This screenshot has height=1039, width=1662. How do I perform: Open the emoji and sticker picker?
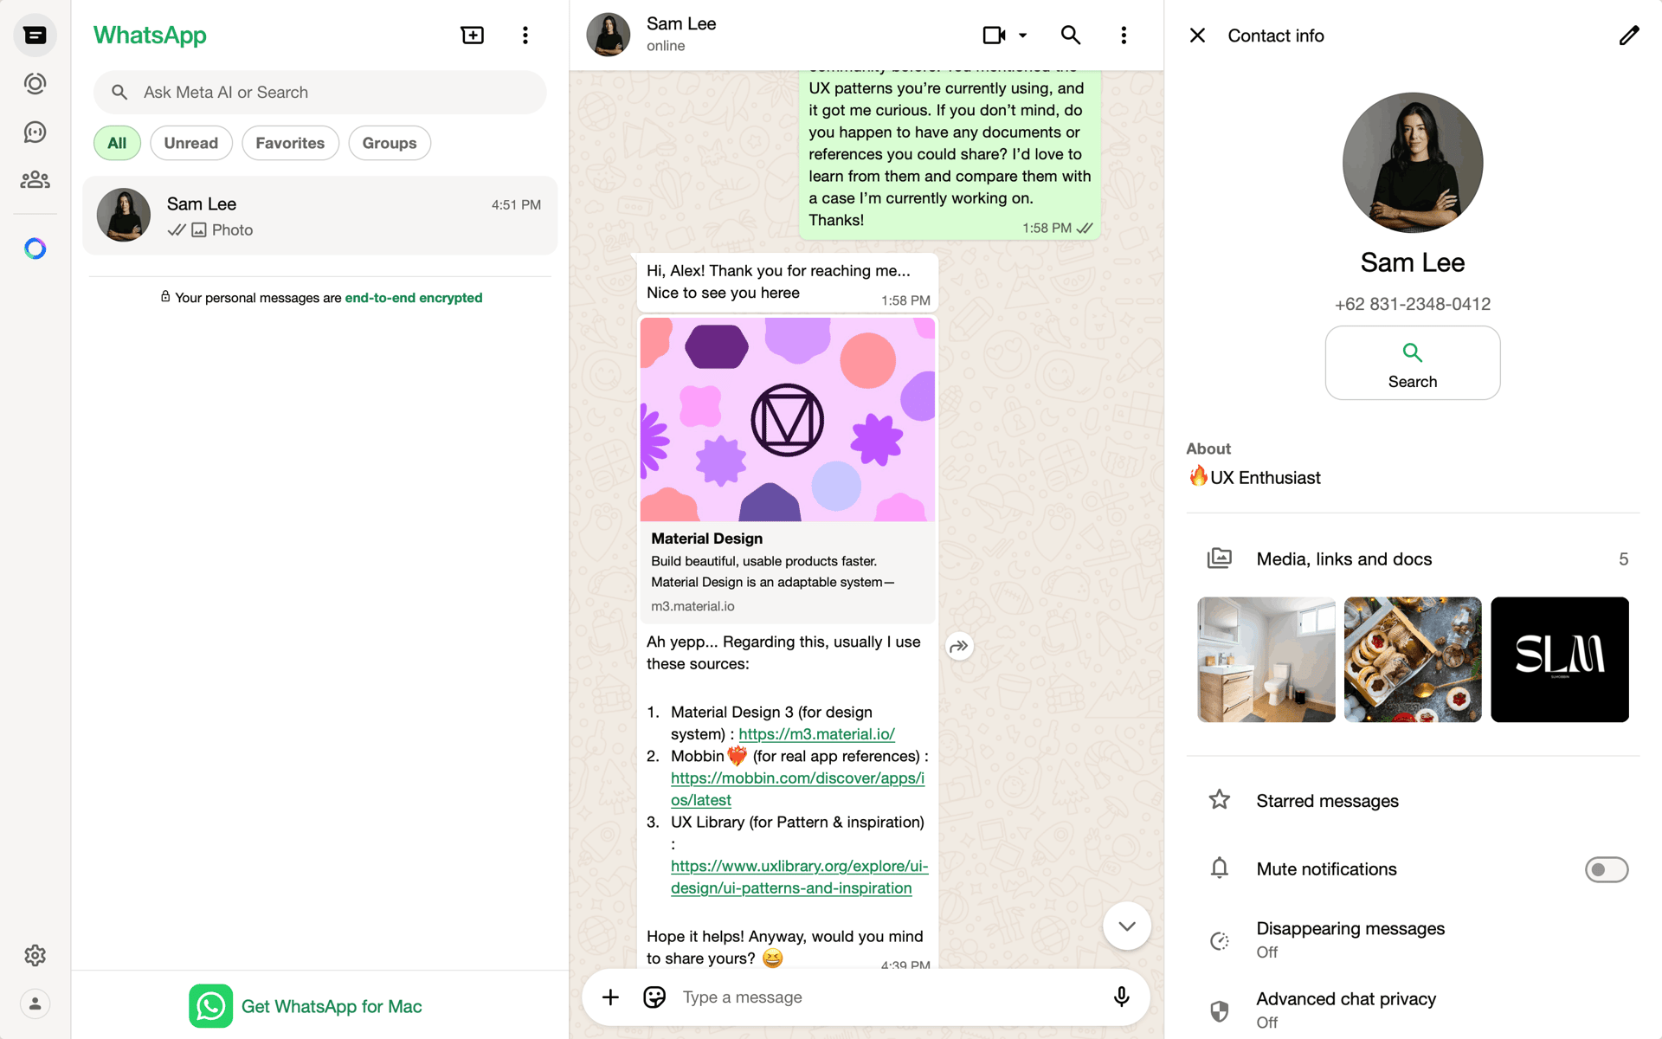pos(655,997)
